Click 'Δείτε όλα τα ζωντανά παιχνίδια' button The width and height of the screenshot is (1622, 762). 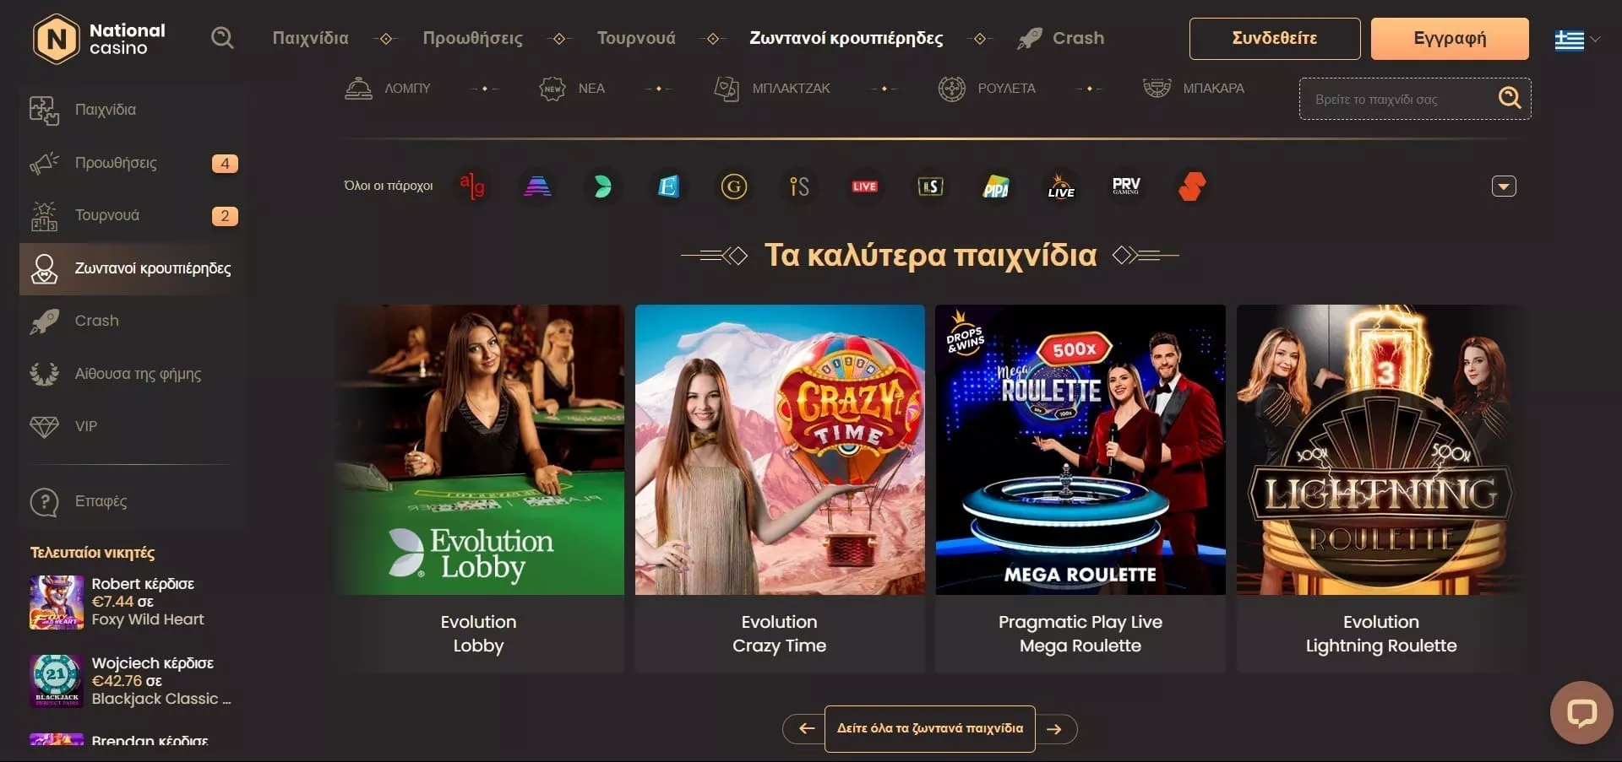coord(930,728)
